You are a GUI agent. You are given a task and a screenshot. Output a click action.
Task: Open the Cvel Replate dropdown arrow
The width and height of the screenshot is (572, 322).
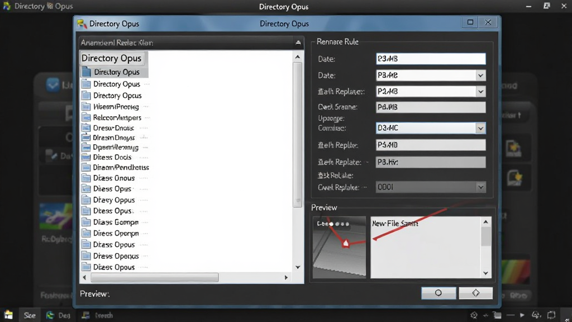(480, 187)
